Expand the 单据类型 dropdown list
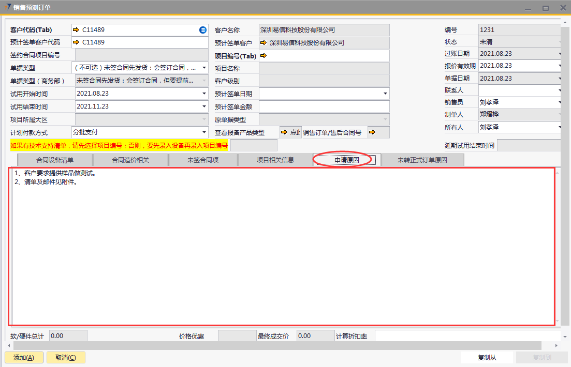This screenshot has width=571, height=367. (204, 68)
